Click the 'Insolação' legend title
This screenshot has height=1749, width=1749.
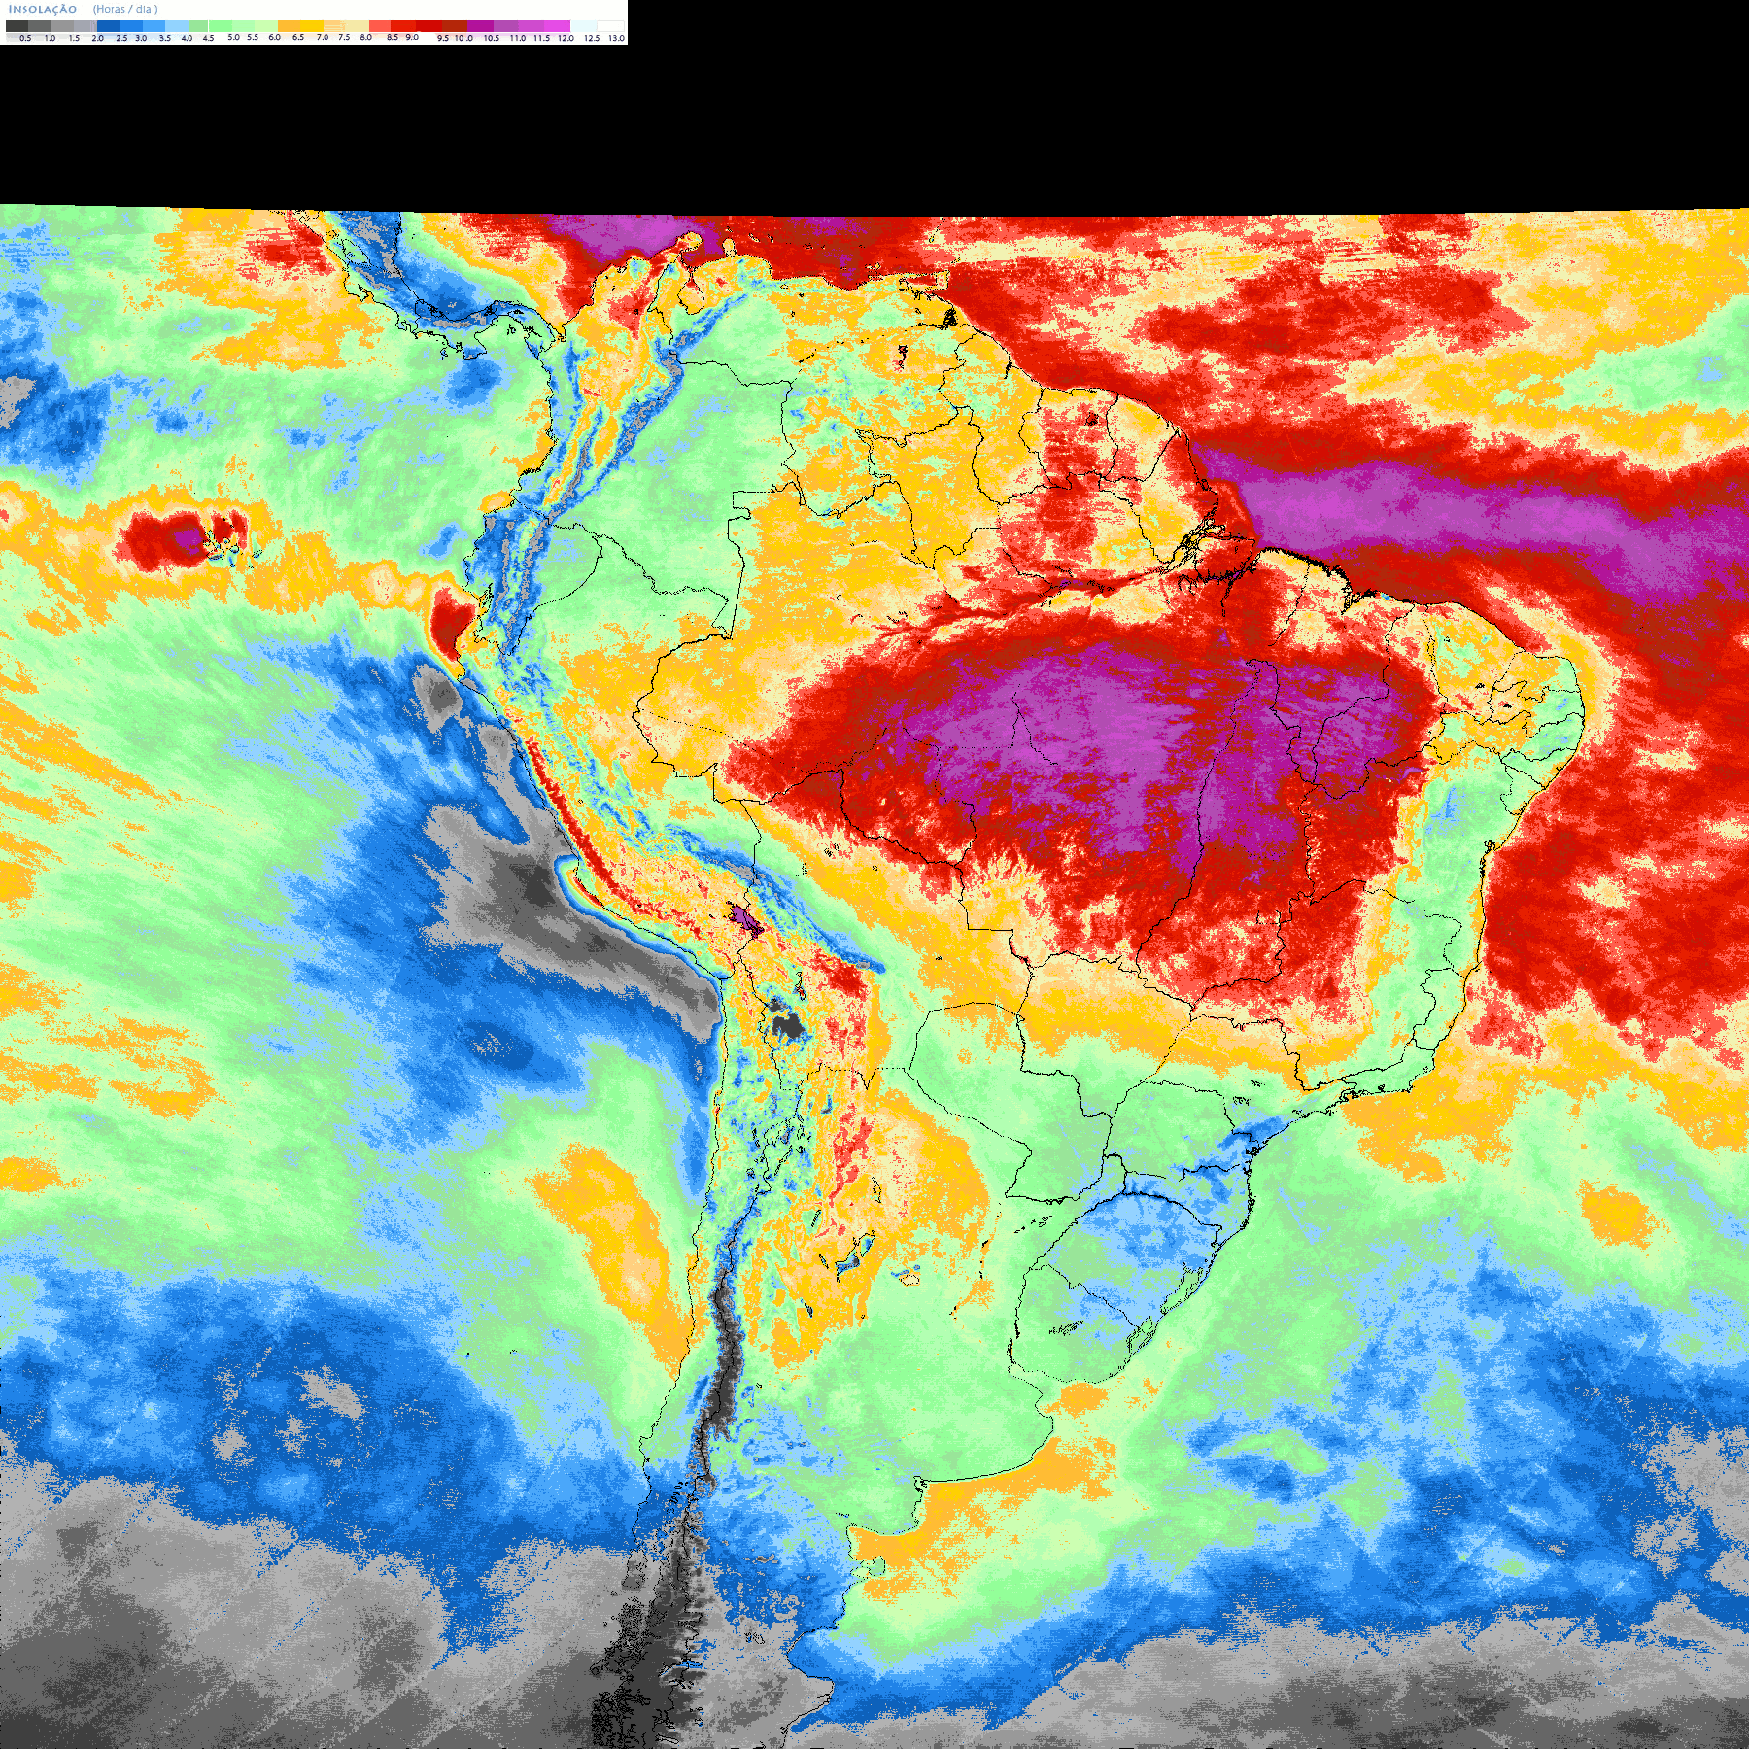(43, 9)
